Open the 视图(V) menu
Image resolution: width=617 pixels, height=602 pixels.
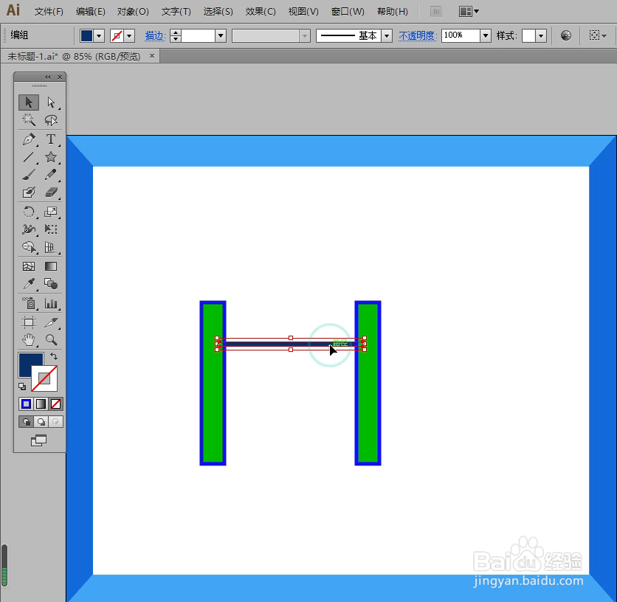(x=303, y=12)
